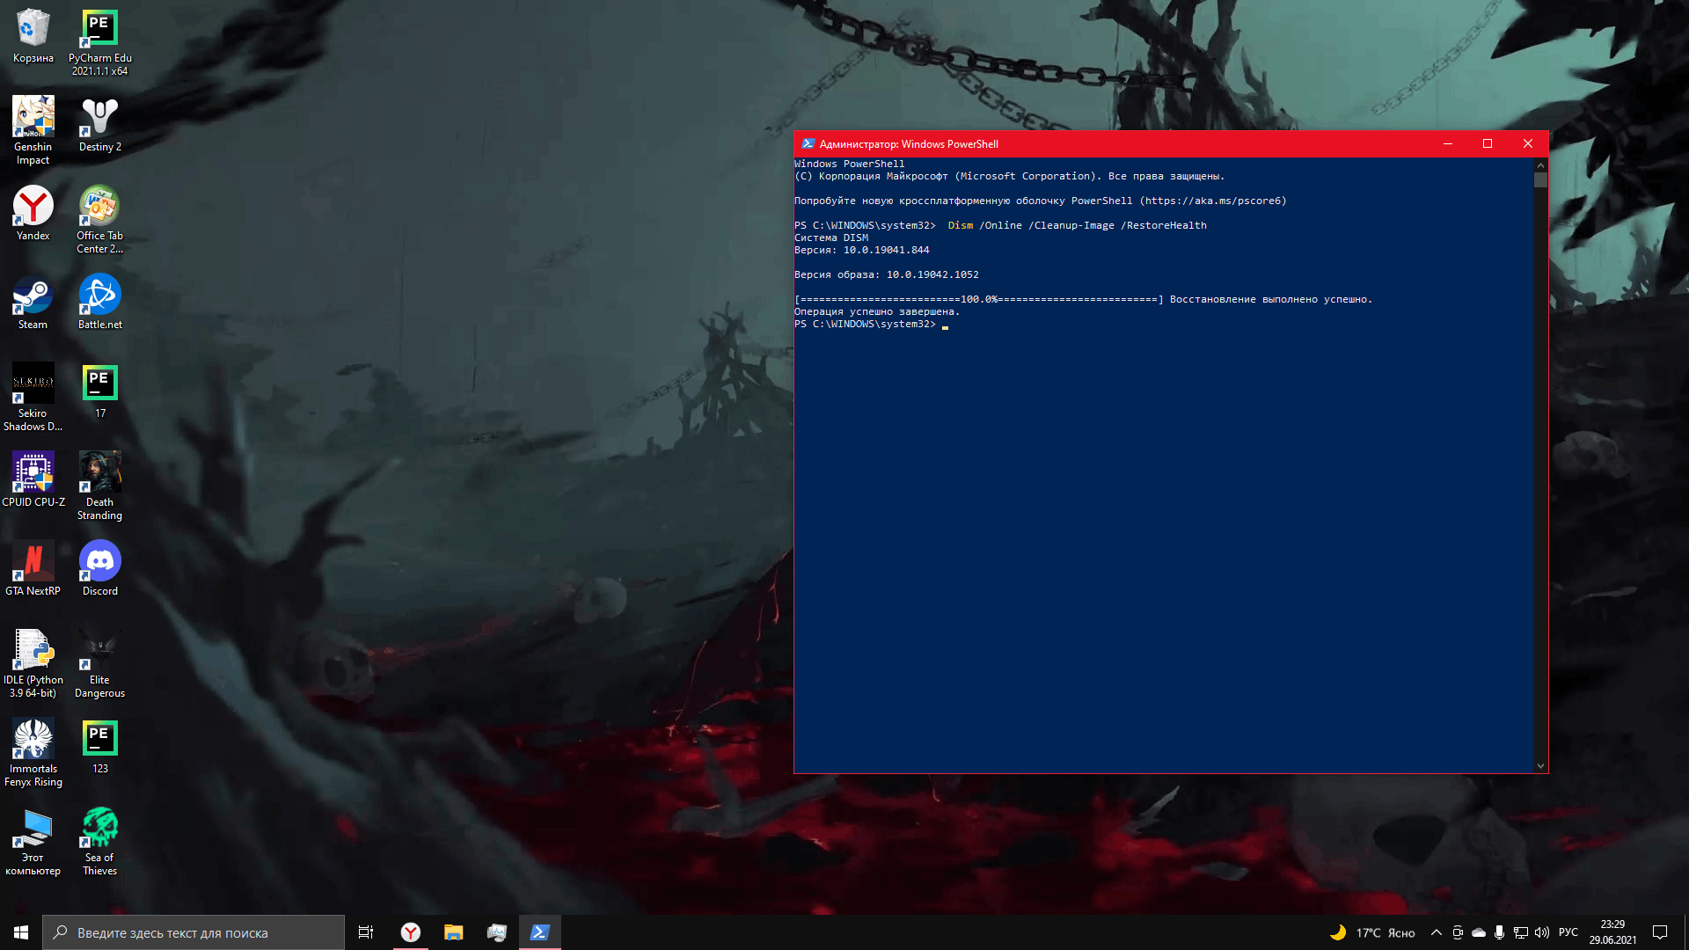Open the OneDrive cloud tray icon
Image resolution: width=1689 pixels, height=950 pixels.
(1479, 932)
